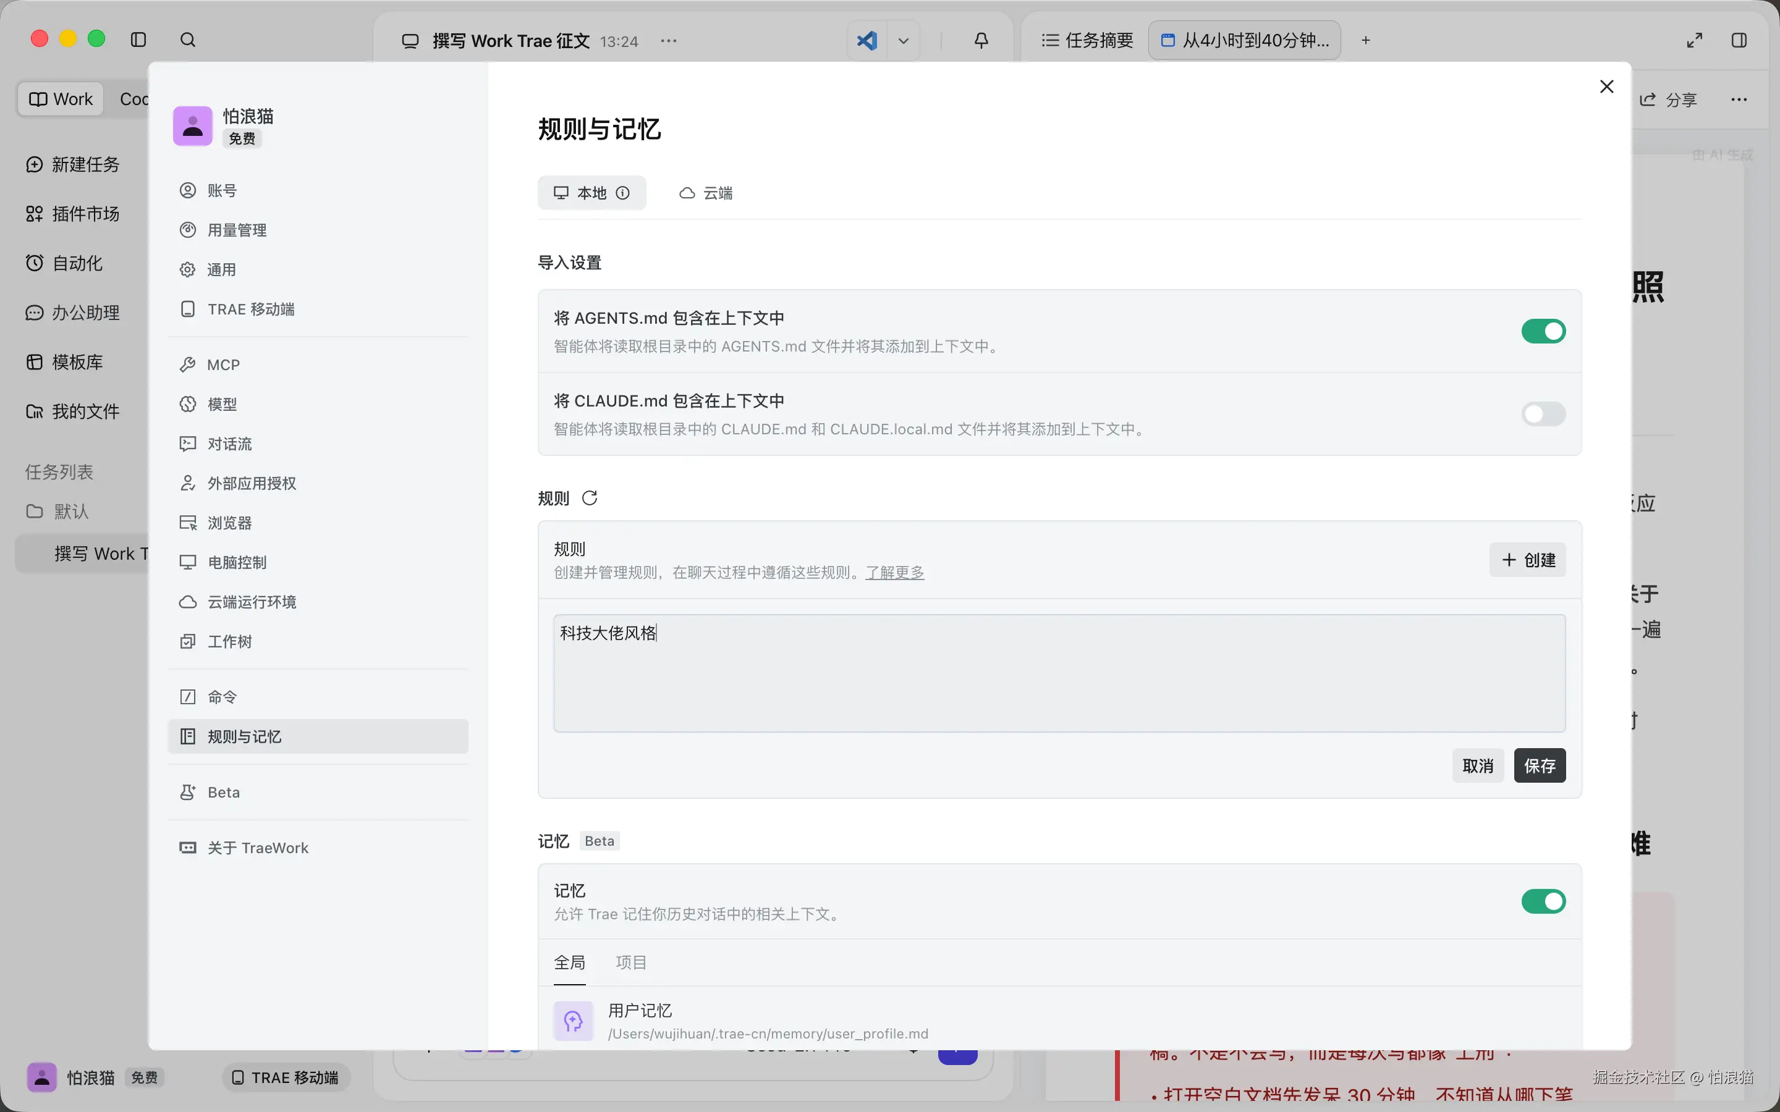Viewport: 1780px width, 1112px height.
Task: Open TRAE 移动端 in settings sidebar
Action: coord(318,309)
